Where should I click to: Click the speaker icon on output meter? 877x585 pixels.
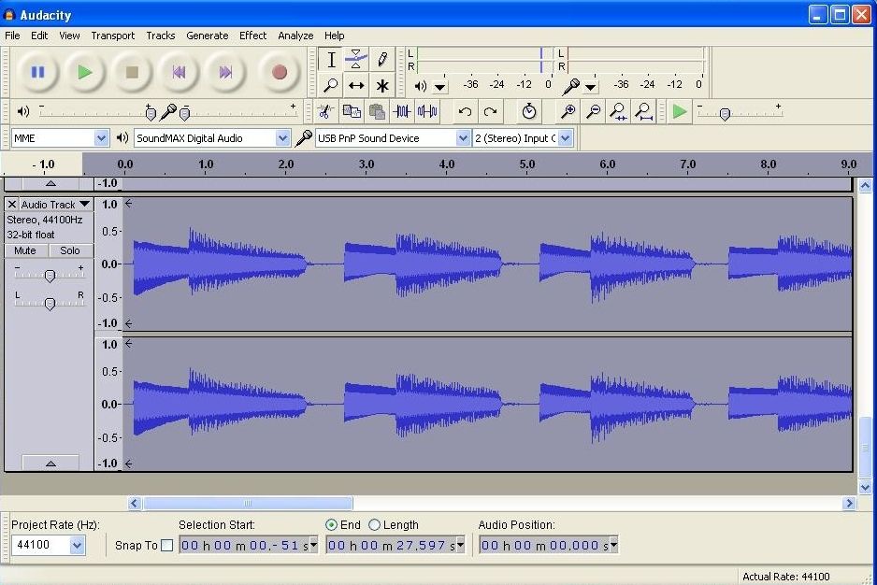(x=420, y=86)
